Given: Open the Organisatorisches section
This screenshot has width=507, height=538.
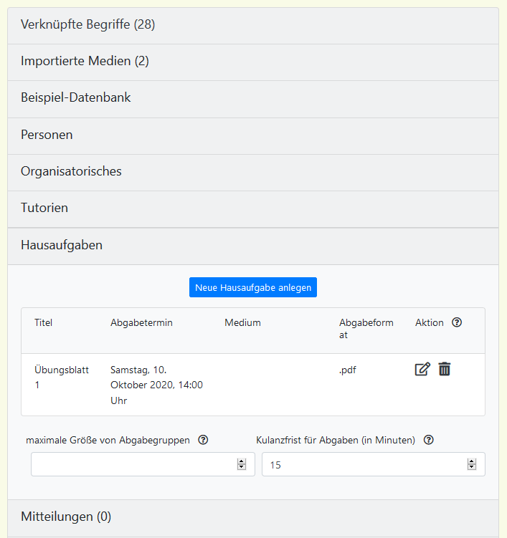Looking at the screenshot, I should pos(71,172).
